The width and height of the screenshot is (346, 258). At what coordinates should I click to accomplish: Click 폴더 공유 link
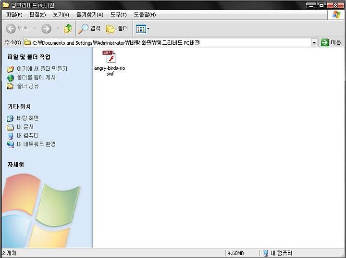tap(28, 86)
